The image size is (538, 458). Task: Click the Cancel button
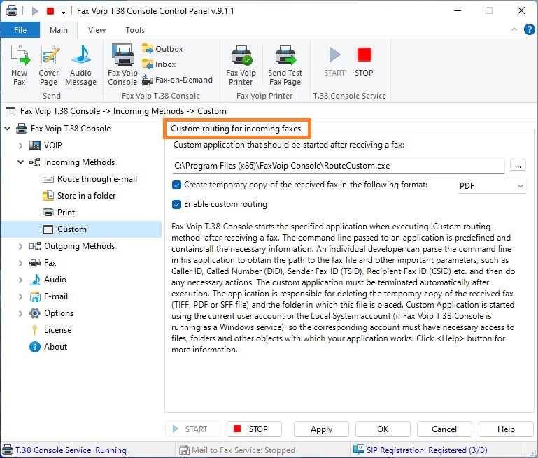coord(444,429)
